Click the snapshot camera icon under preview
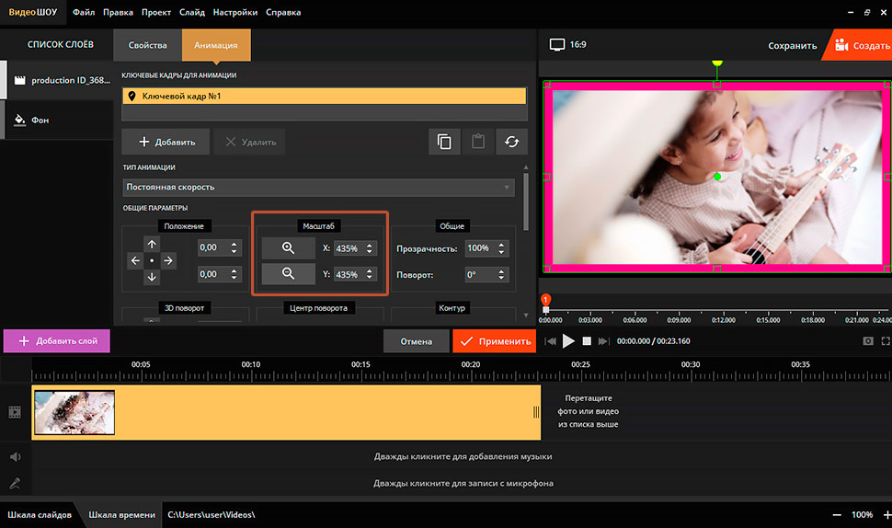This screenshot has width=892, height=528. [866, 341]
